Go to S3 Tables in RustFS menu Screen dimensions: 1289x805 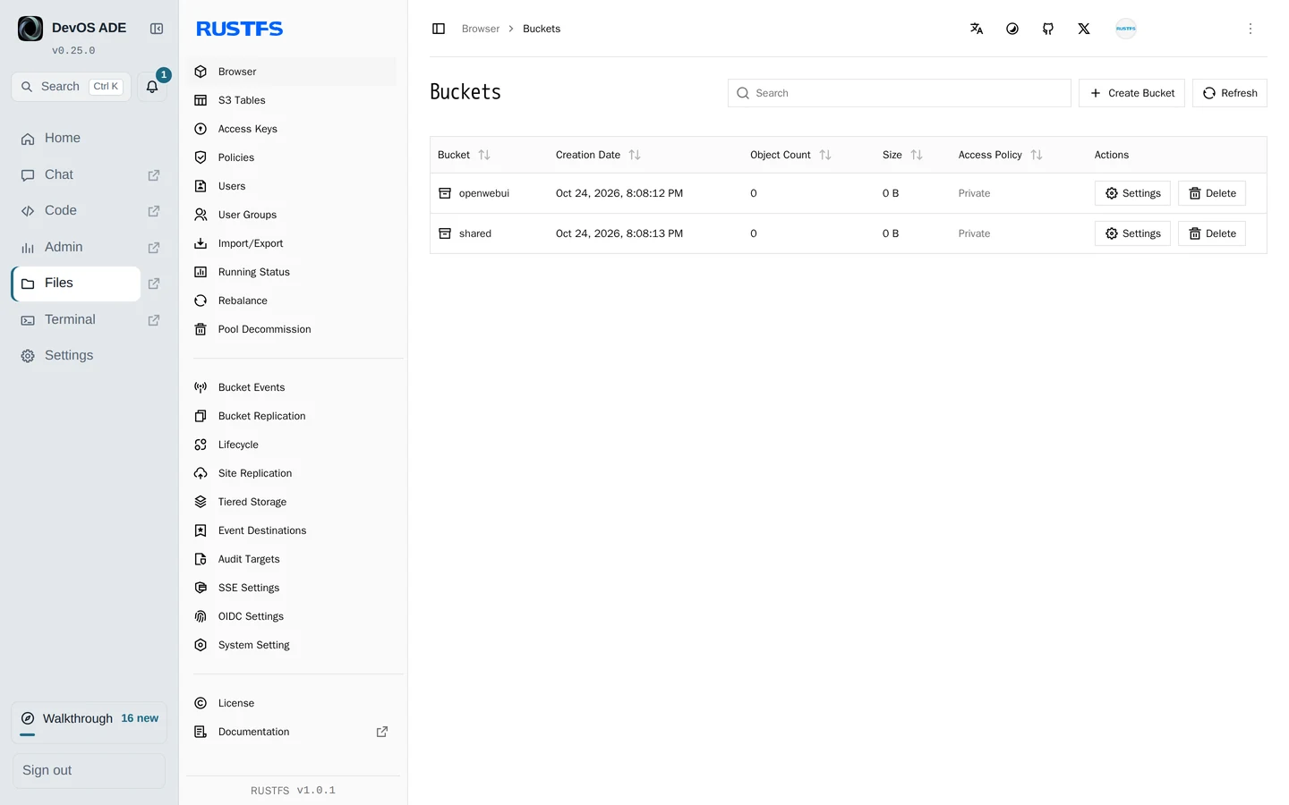295,100
